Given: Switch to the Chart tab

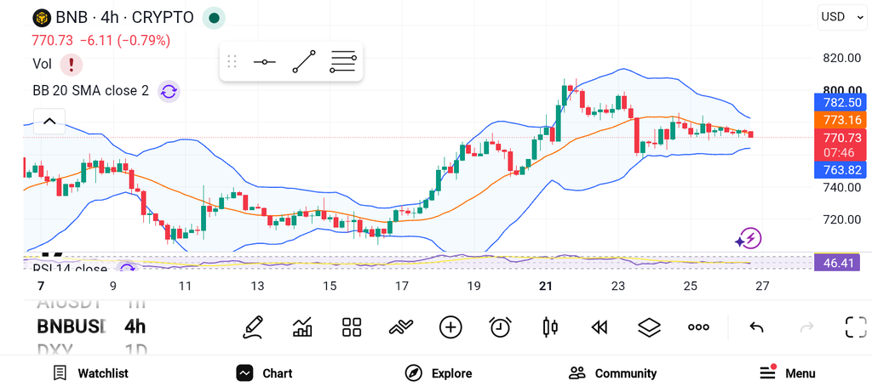Looking at the screenshot, I should tap(264, 373).
